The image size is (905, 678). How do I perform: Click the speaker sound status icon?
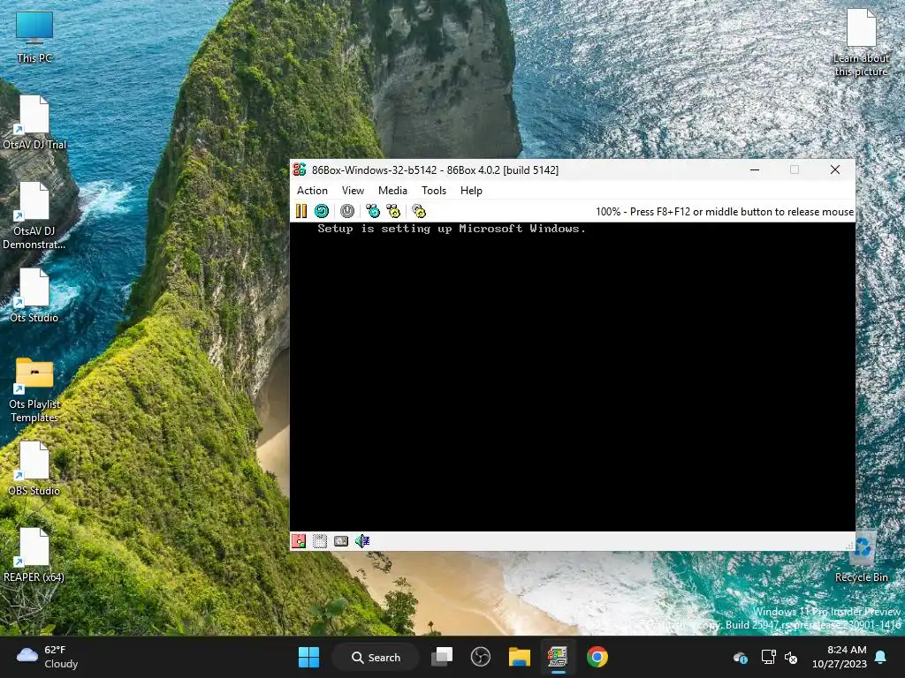(362, 541)
